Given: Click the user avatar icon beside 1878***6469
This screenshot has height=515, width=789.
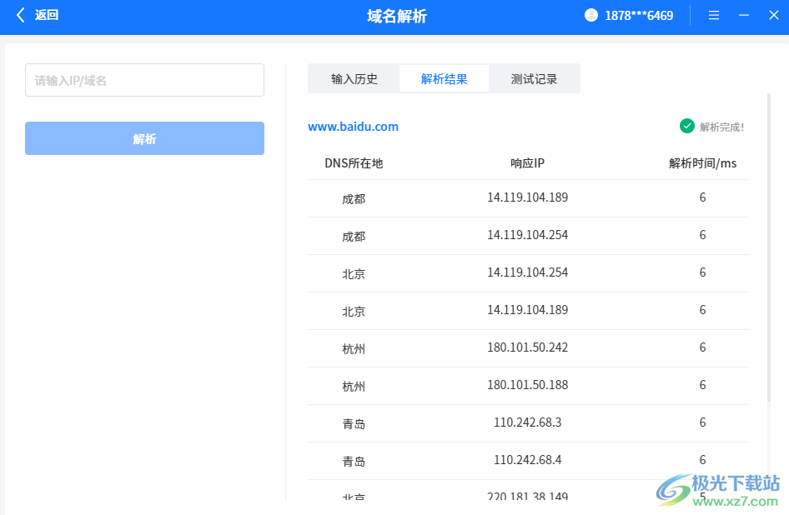Looking at the screenshot, I should point(590,14).
